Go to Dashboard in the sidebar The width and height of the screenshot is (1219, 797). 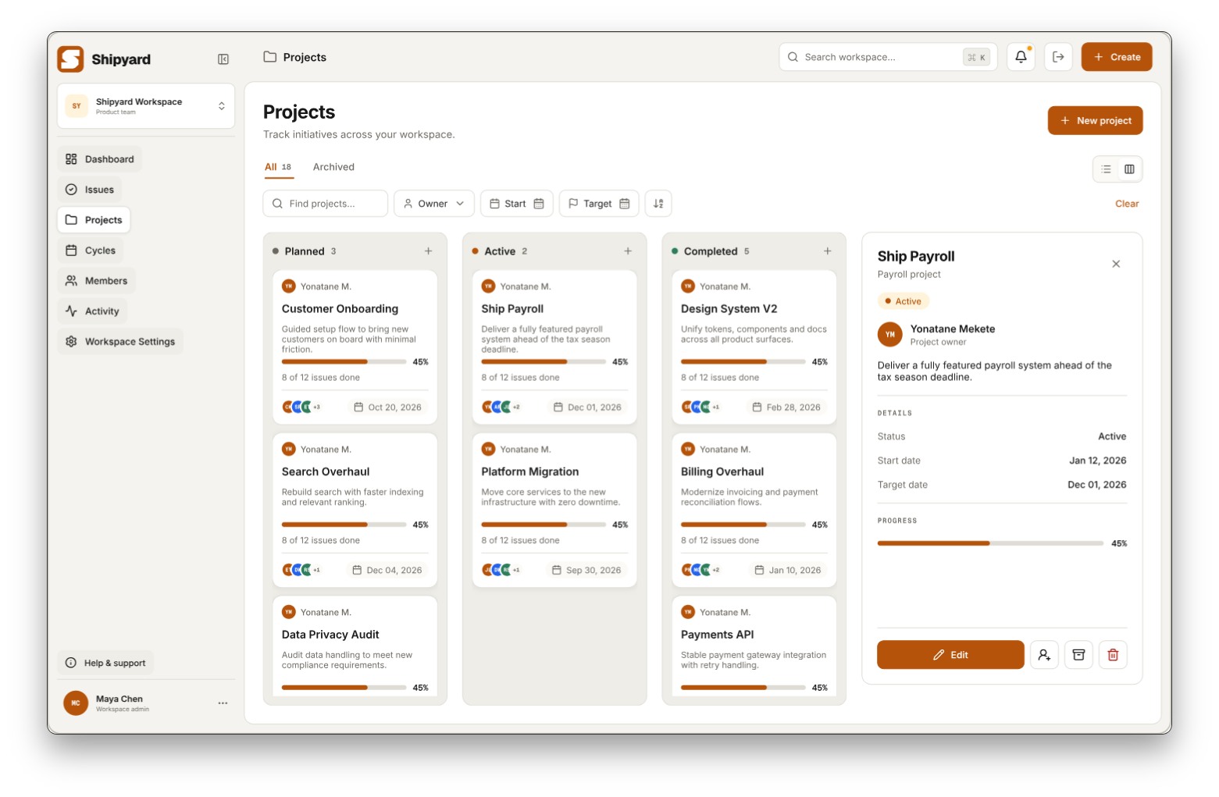click(100, 159)
